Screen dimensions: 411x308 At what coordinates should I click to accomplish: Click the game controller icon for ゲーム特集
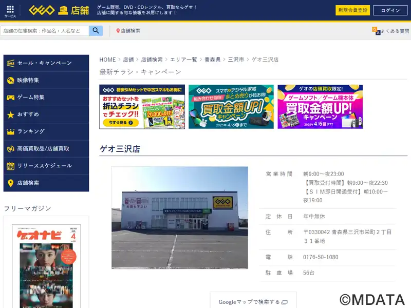tap(11, 98)
